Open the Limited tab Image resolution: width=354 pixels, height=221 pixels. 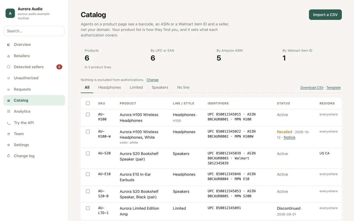click(x=136, y=88)
